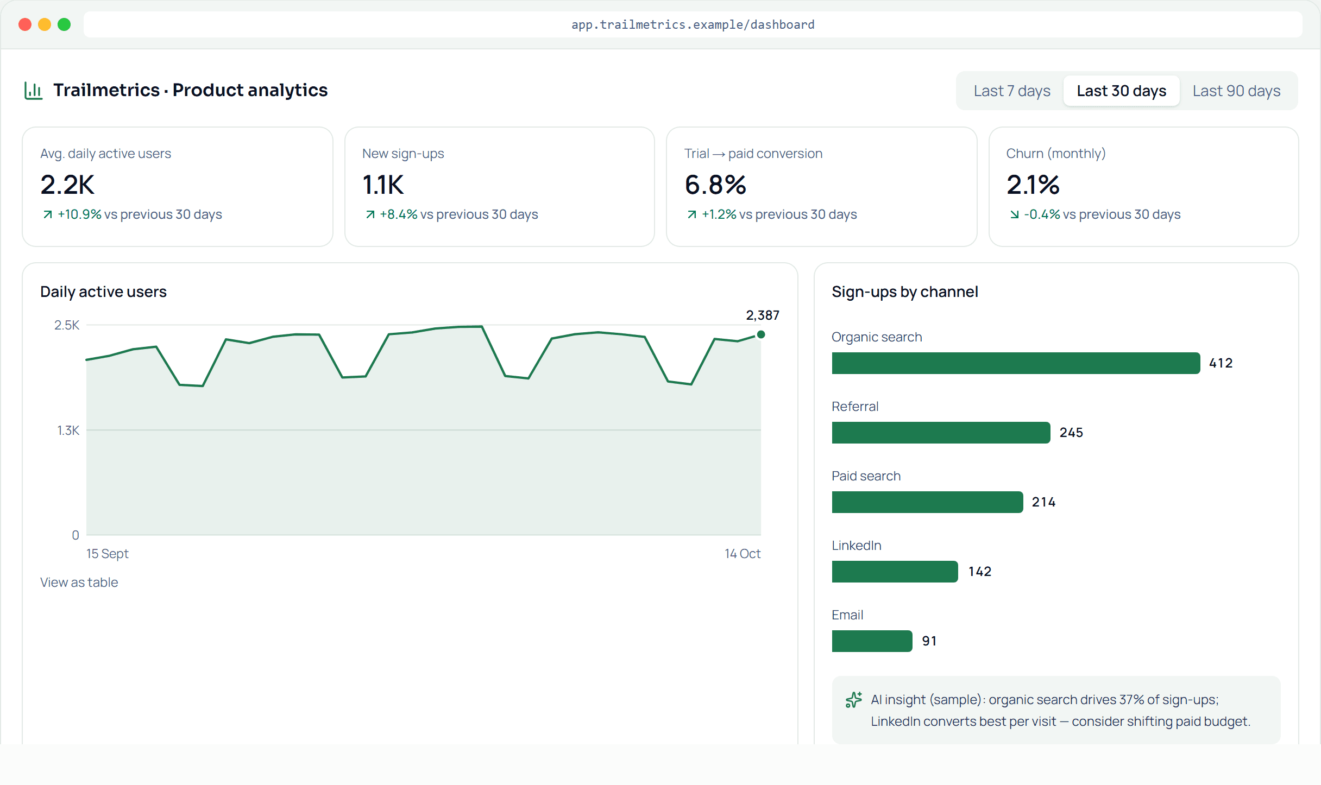Click the down arrow beside -0.4%
The height and width of the screenshot is (785, 1321).
pyautogui.click(x=1014, y=214)
